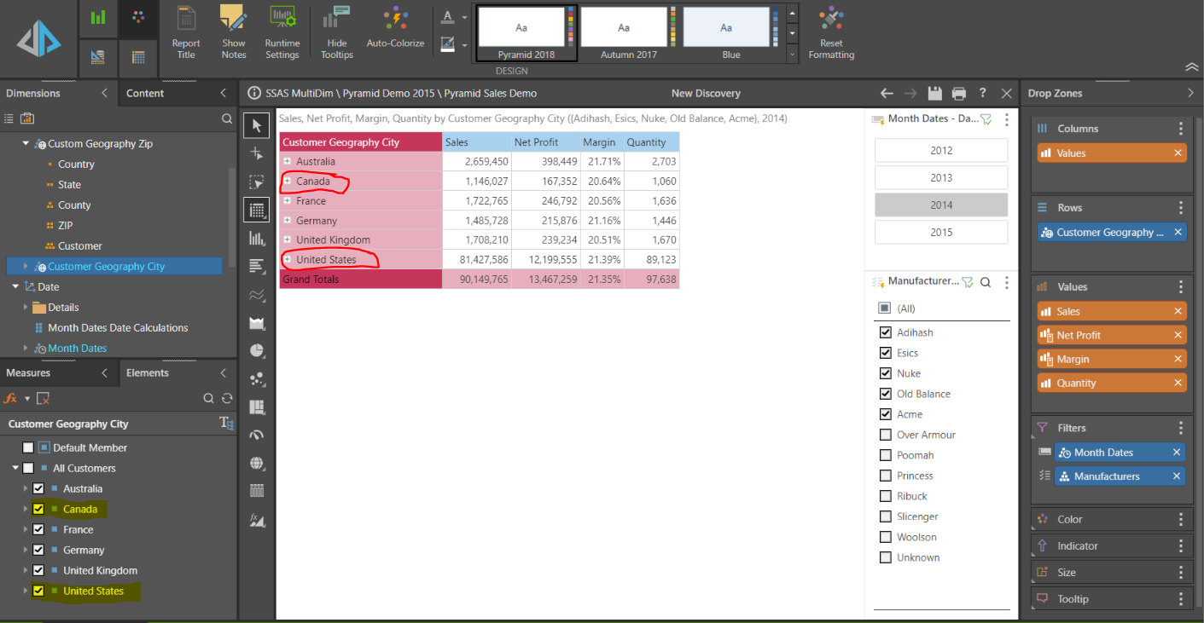Expand the United States grid row
1204x623 pixels.
[288, 259]
